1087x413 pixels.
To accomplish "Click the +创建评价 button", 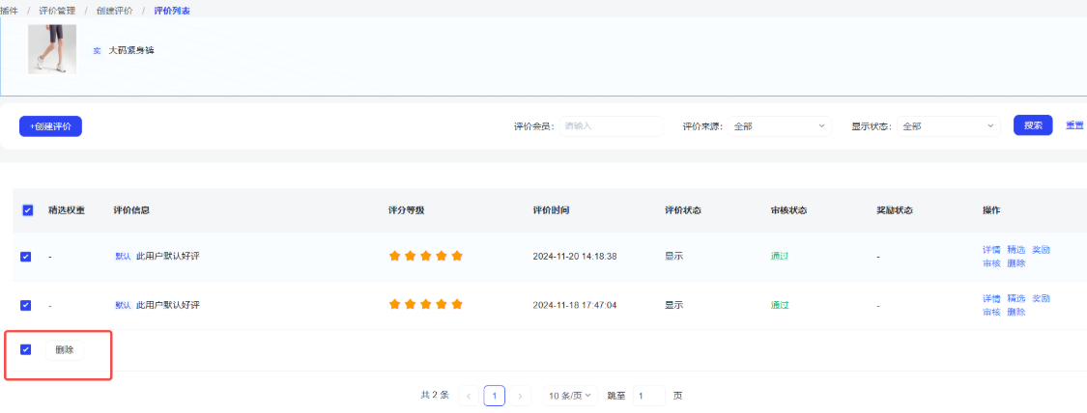I will 50,126.
